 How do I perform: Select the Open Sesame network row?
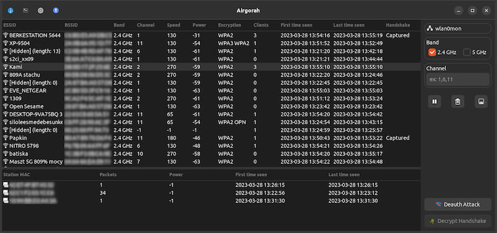(211, 106)
